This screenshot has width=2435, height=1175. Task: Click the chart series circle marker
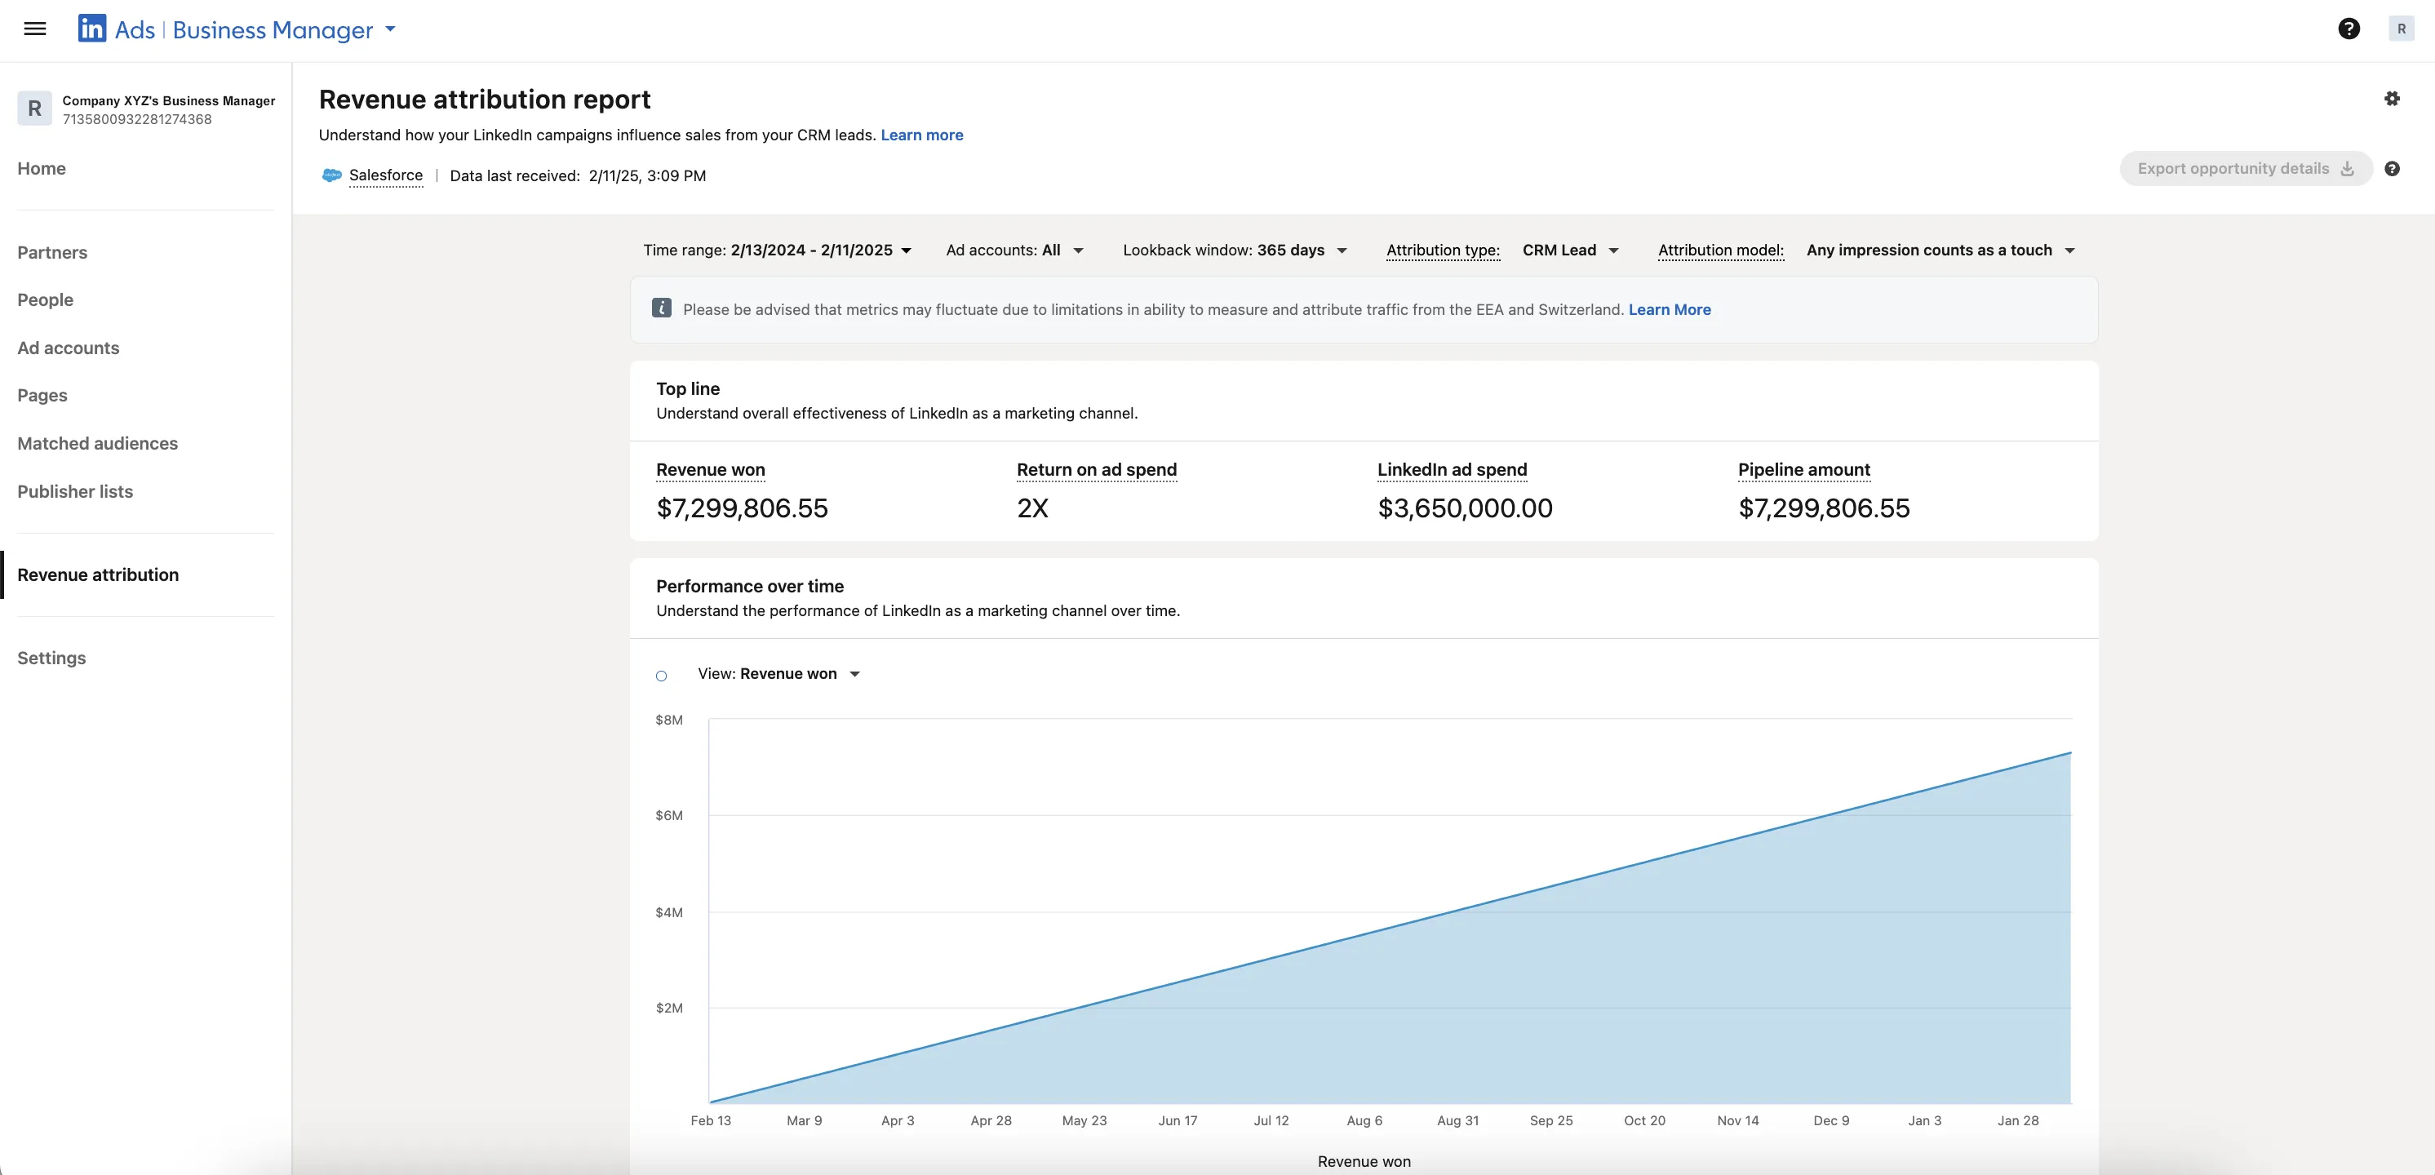[662, 676]
